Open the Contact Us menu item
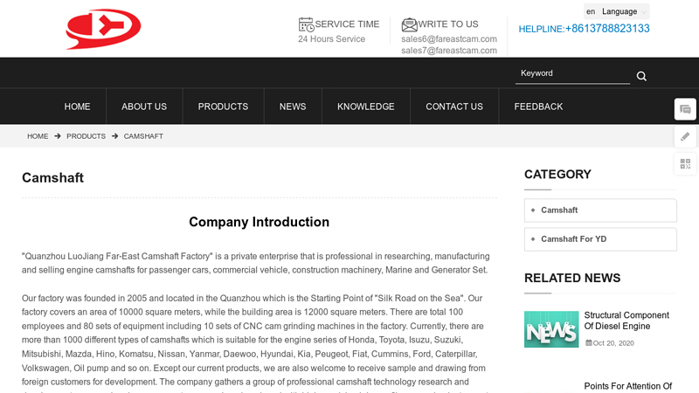Screen dimensions: 699x393 pos(454,107)
